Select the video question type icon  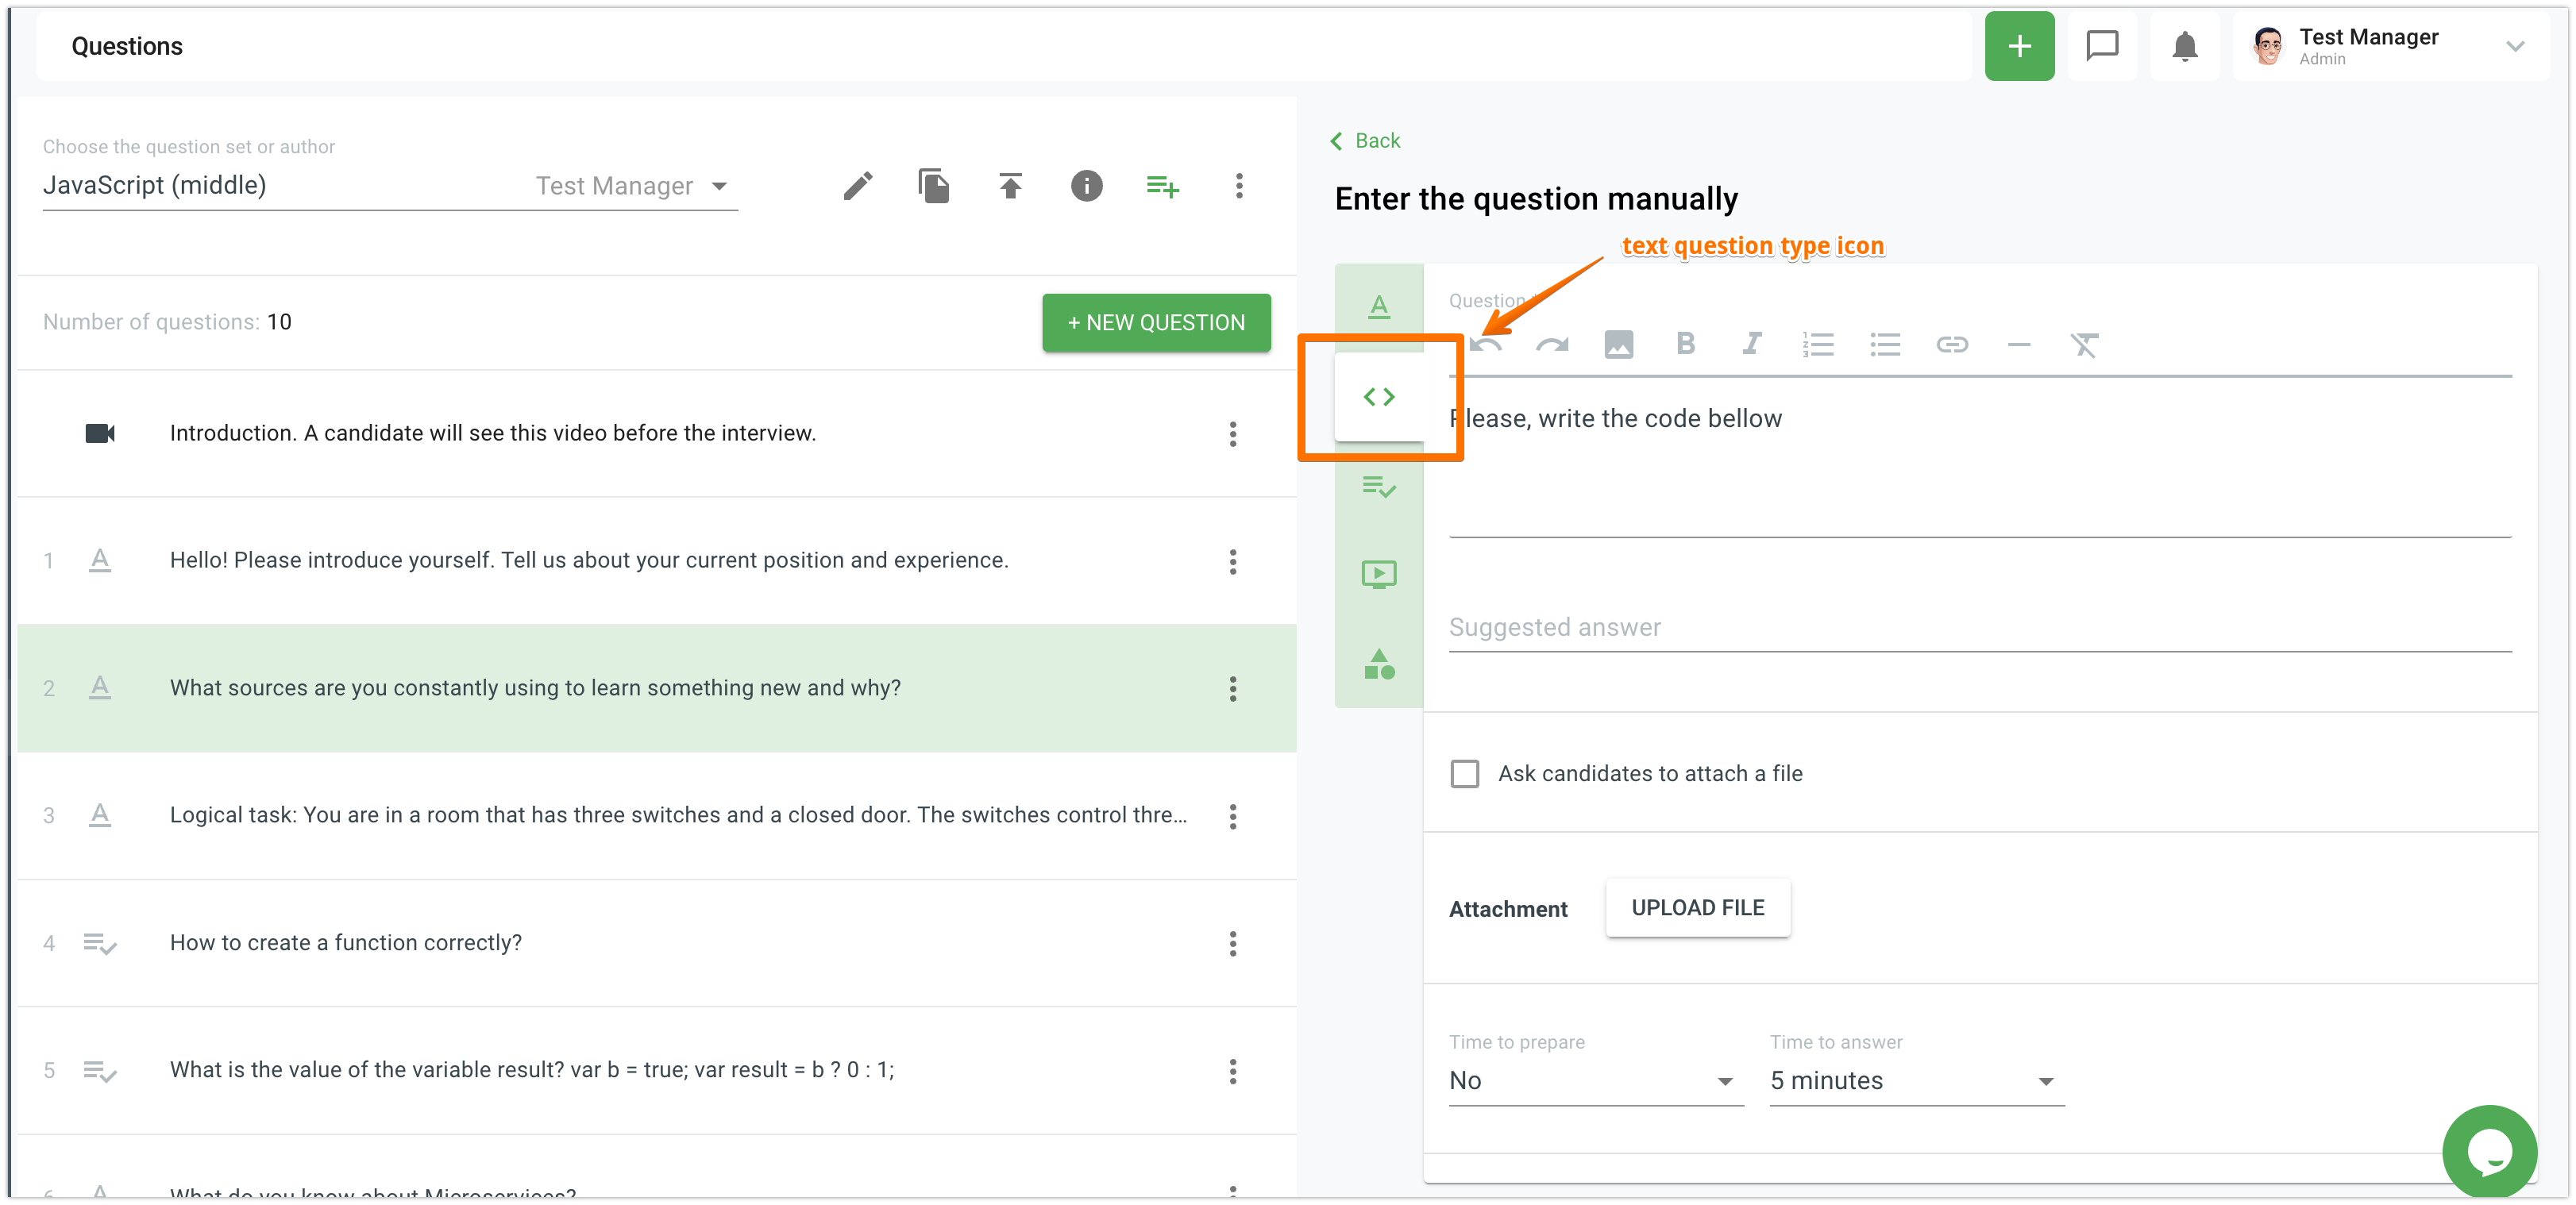click(1378, 574)
